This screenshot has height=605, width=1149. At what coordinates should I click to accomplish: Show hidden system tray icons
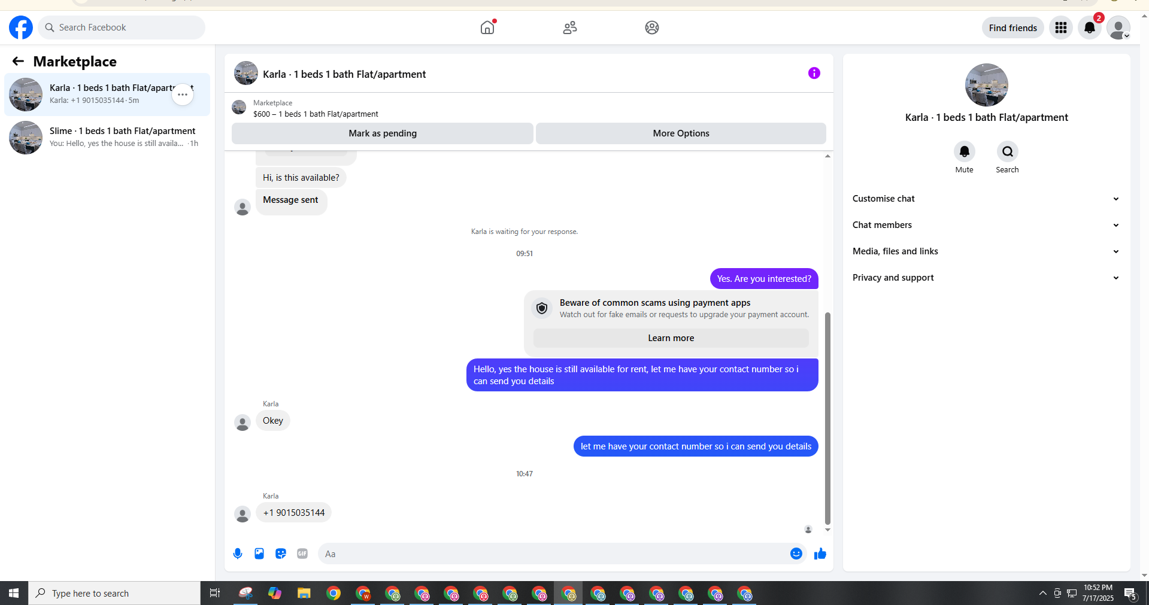click(1042, 593)
